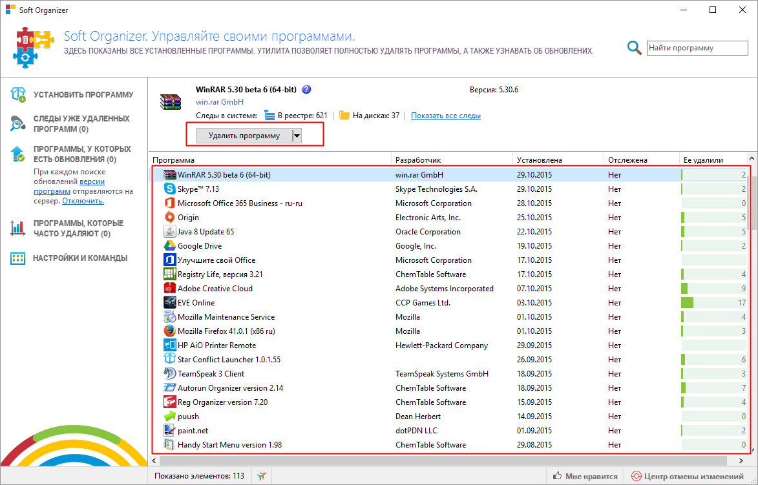Click the puush green arrow icon
Screen dimensions: 758x485
[x=169, y=417]
